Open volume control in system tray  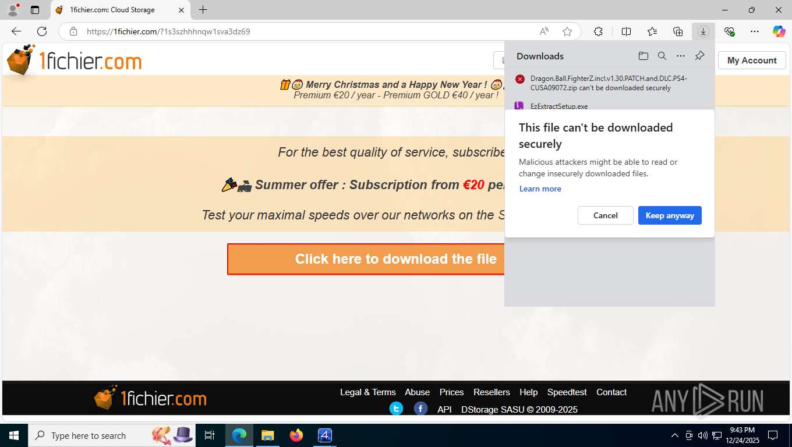pos(702,435)
